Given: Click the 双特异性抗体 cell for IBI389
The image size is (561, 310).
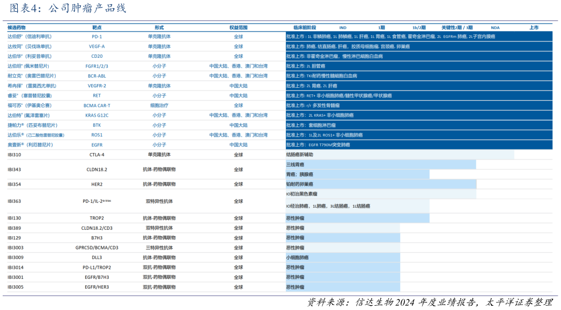Looking at the screenshot, I should coord(160,227).
